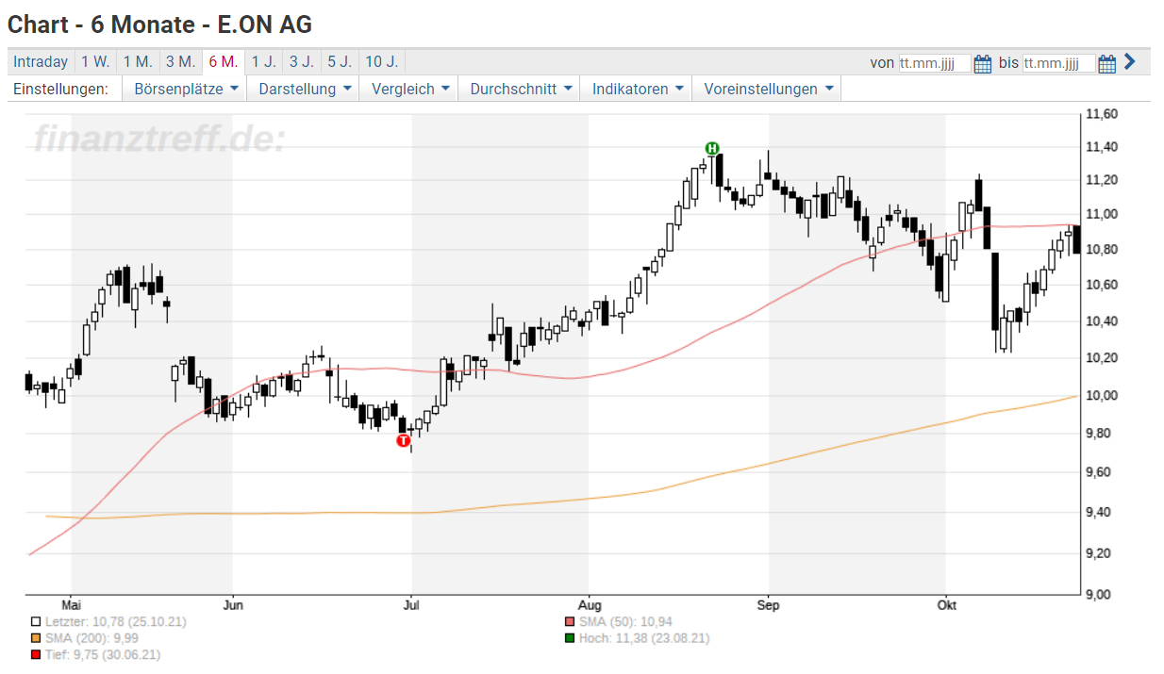This screenshot has width=1164, height=674.
Task: Focus the 'bis' date input field
Action: (x=1059, y=63)
